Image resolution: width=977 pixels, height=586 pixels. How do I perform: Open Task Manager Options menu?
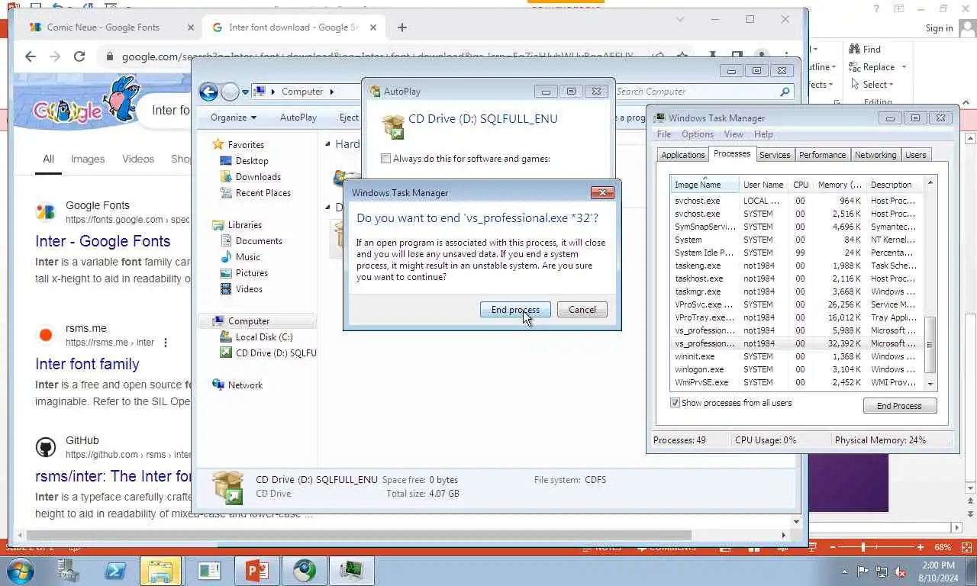click(x=698, y=134)
